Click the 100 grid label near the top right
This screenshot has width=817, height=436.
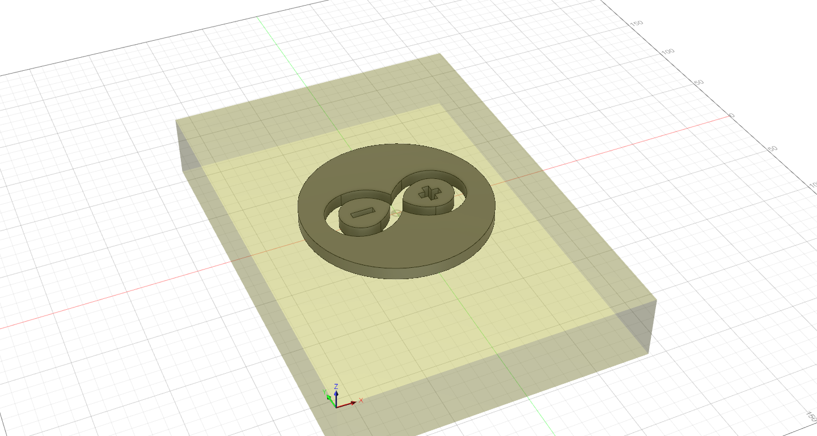(668, 52)
